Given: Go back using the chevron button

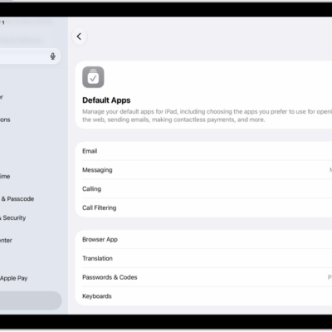Looking at the screenshot, I should [x=80, y=37].
